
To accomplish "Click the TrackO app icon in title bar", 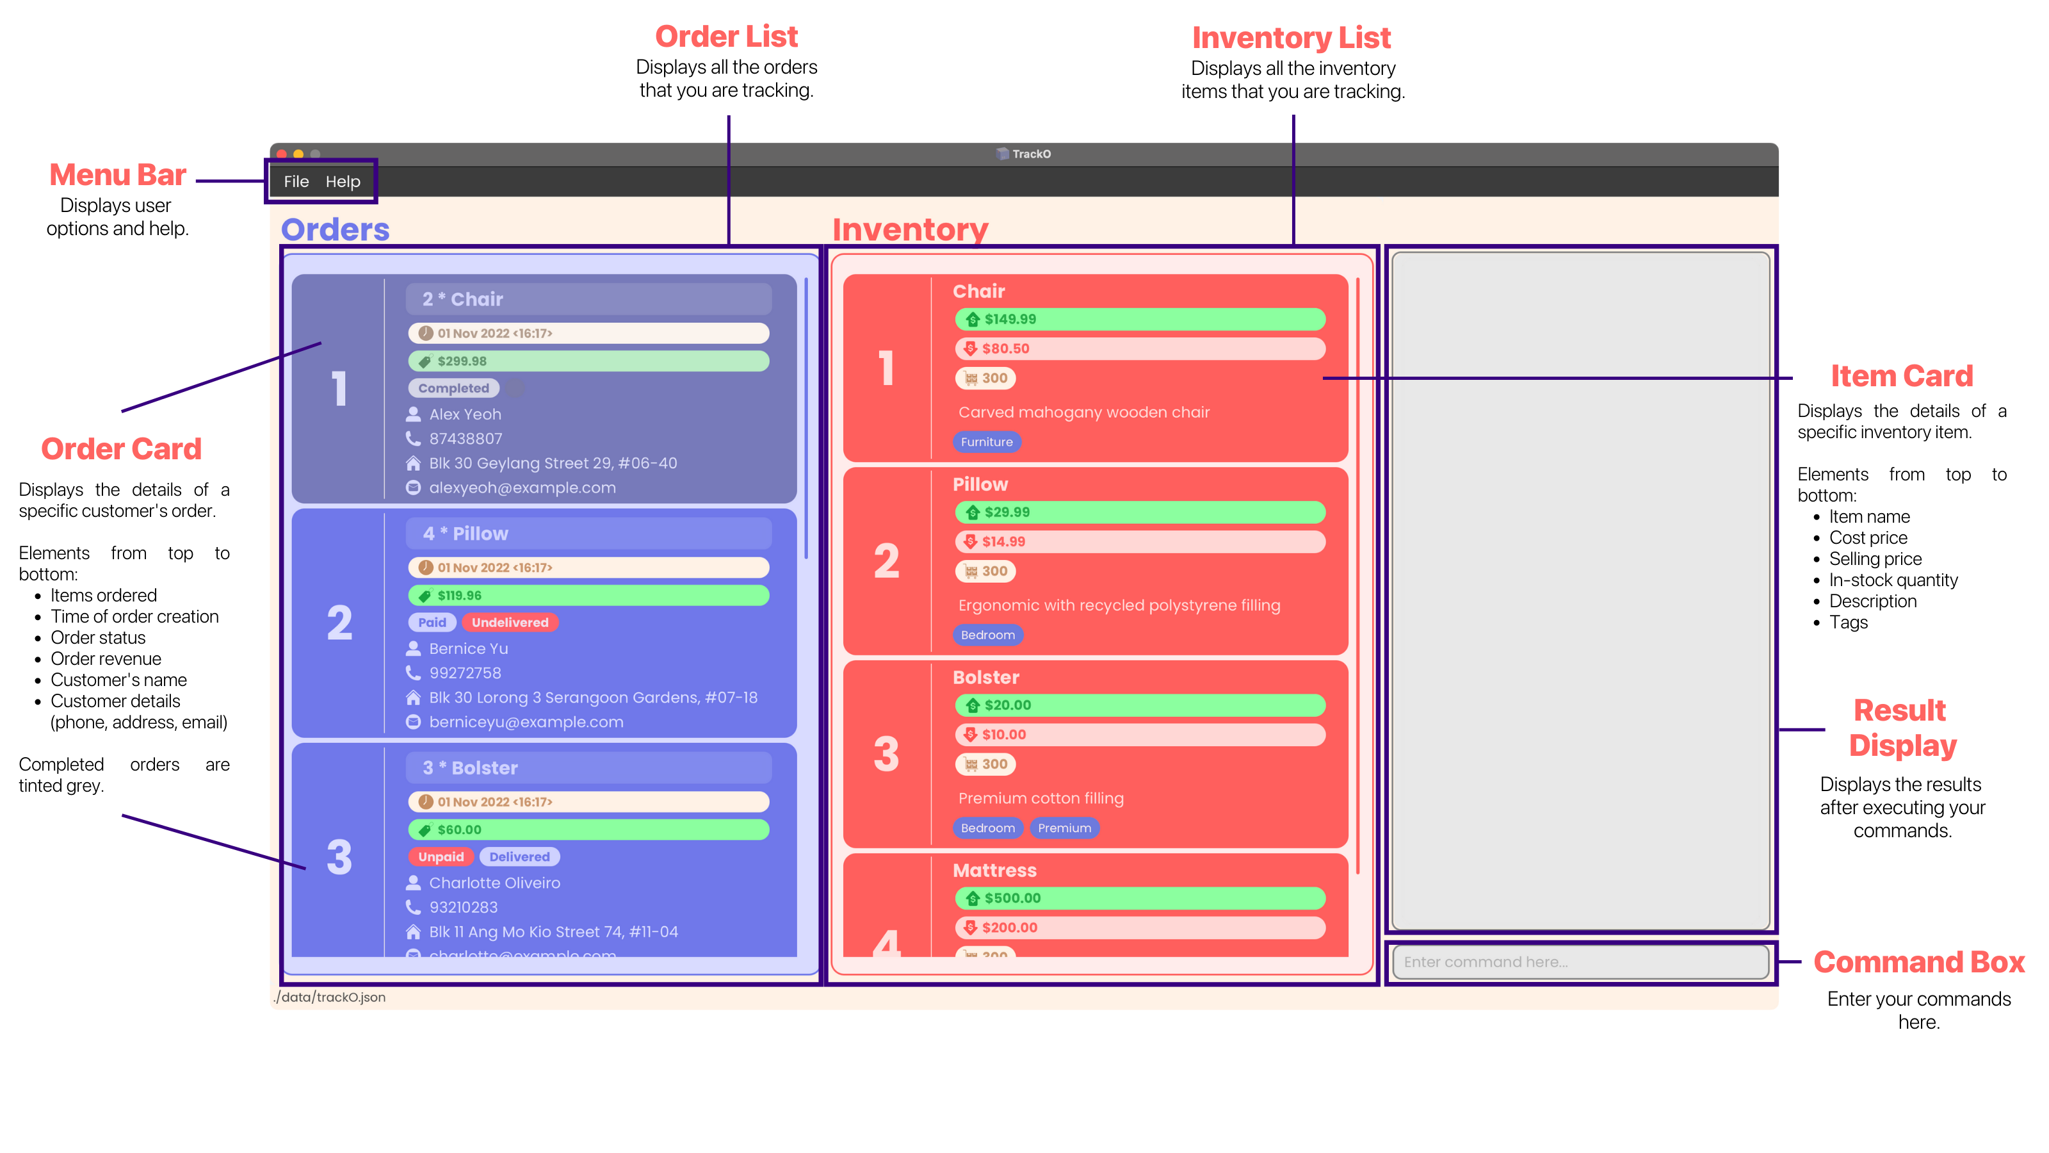I will [1002, 154].
